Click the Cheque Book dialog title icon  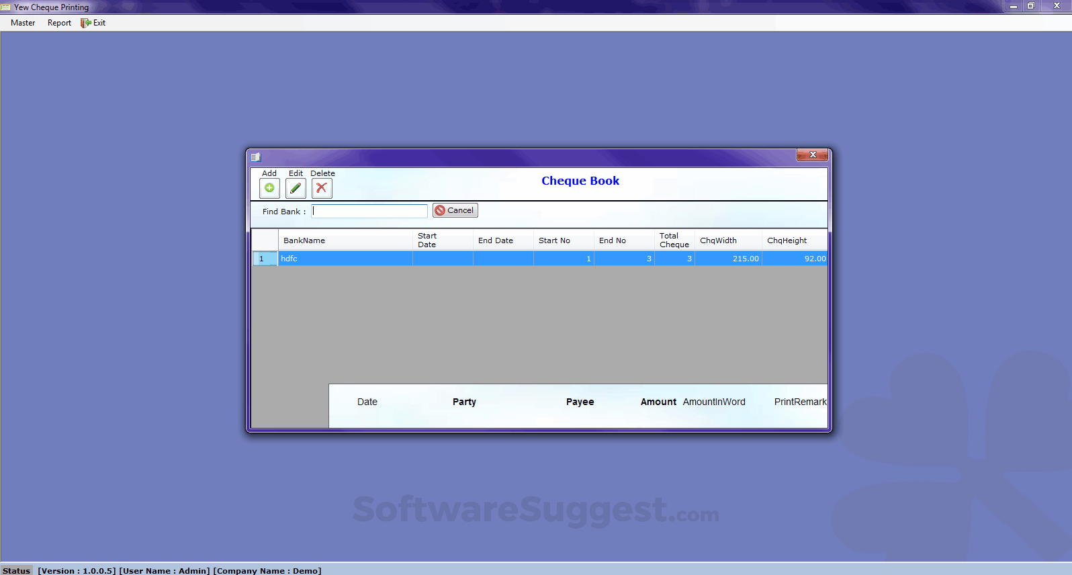(x=256, y=157)
